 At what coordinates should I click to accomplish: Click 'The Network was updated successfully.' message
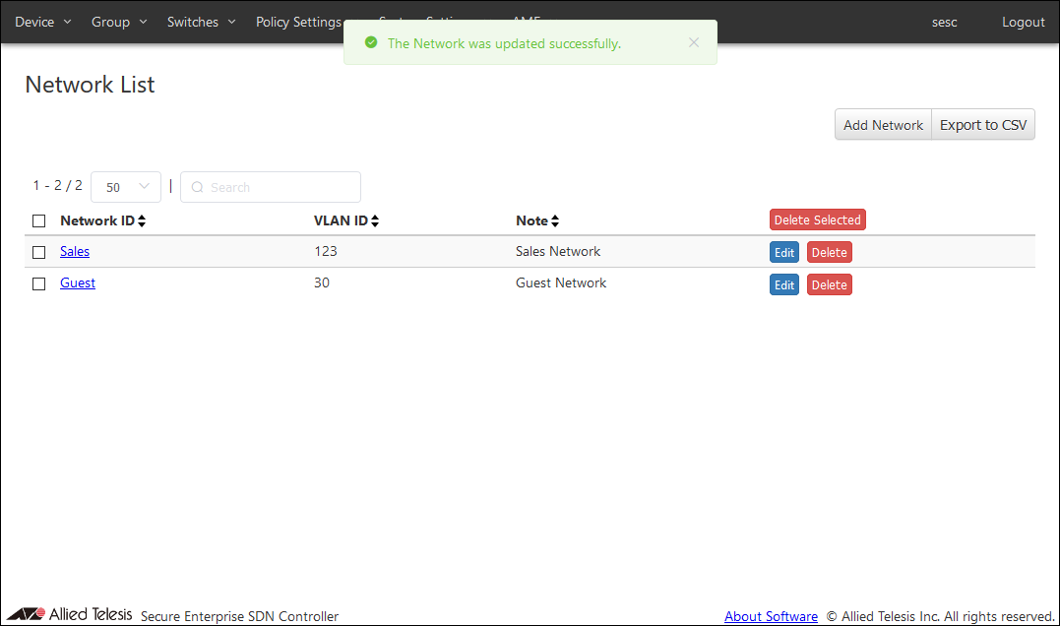tap(504, 43)
